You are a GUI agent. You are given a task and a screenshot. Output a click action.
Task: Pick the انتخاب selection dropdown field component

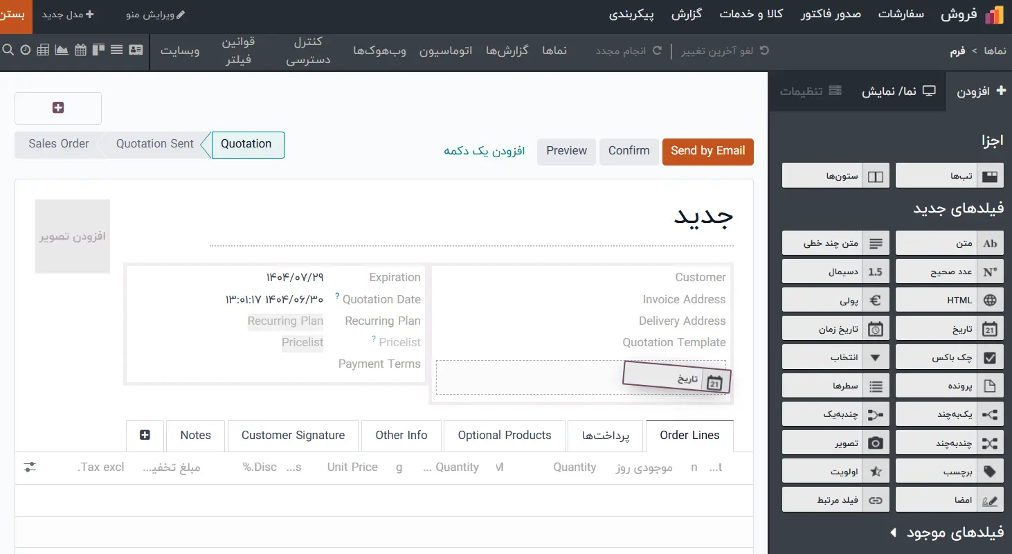[835, 358]
